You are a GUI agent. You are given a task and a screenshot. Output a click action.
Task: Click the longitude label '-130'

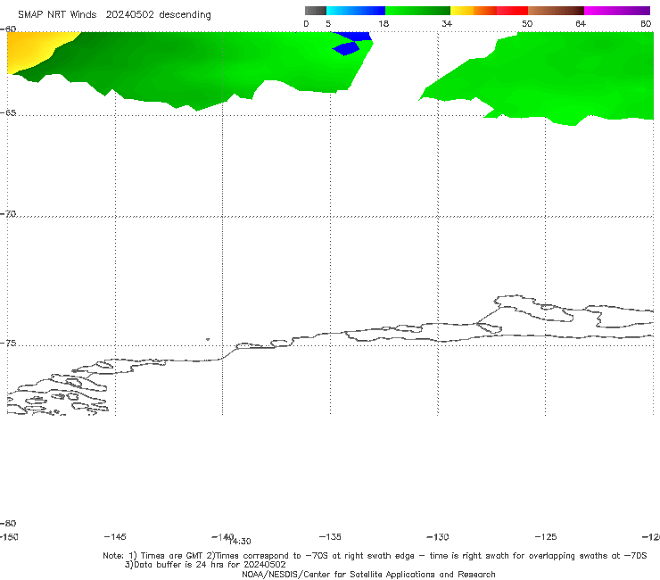pos(438,537)
